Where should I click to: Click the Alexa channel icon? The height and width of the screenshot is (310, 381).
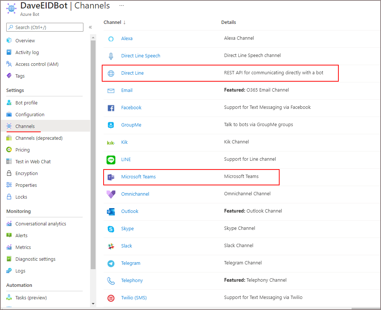coord(111,38)
